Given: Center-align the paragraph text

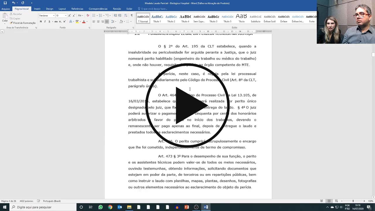Looking at the screenshot, I should tap(98, 21).
